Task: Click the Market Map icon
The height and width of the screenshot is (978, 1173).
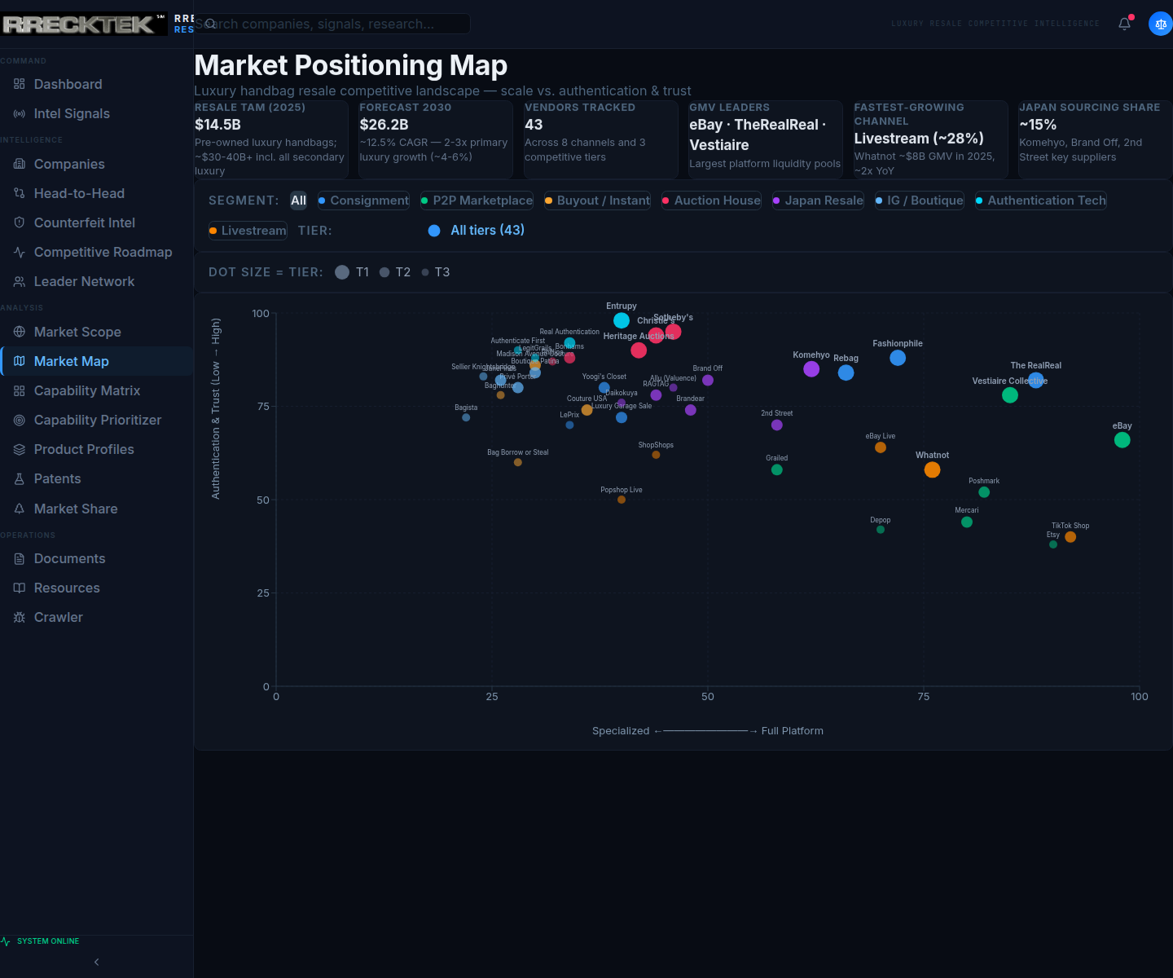Action: click(x=20, y=361)
